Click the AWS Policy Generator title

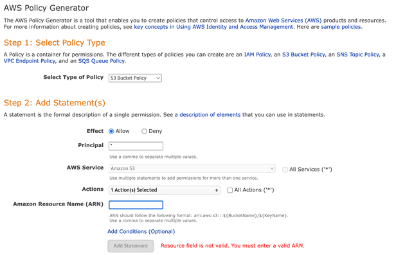[46, 8]
